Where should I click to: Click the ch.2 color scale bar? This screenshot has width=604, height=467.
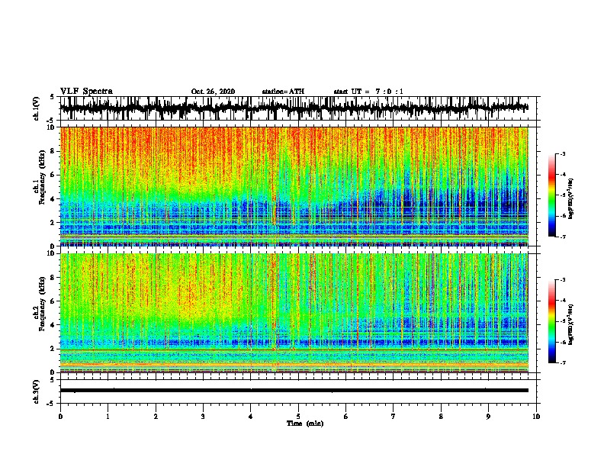click(x=552, y=321)
